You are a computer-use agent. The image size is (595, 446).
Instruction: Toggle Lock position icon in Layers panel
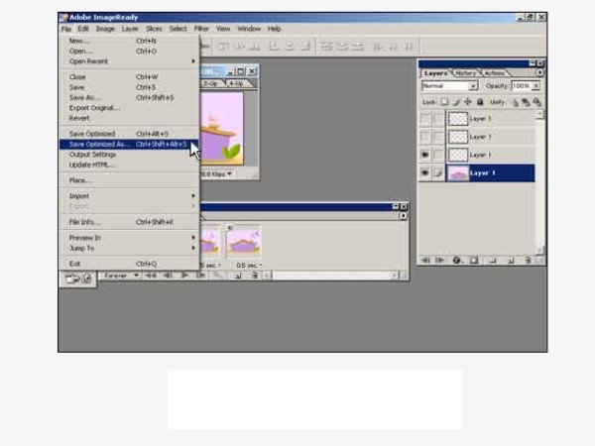point(468,102)
